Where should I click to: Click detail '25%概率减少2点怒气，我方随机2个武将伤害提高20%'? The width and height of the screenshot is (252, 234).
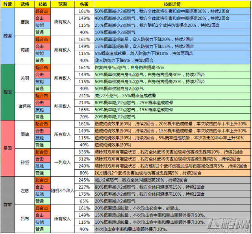coord(145,25)
